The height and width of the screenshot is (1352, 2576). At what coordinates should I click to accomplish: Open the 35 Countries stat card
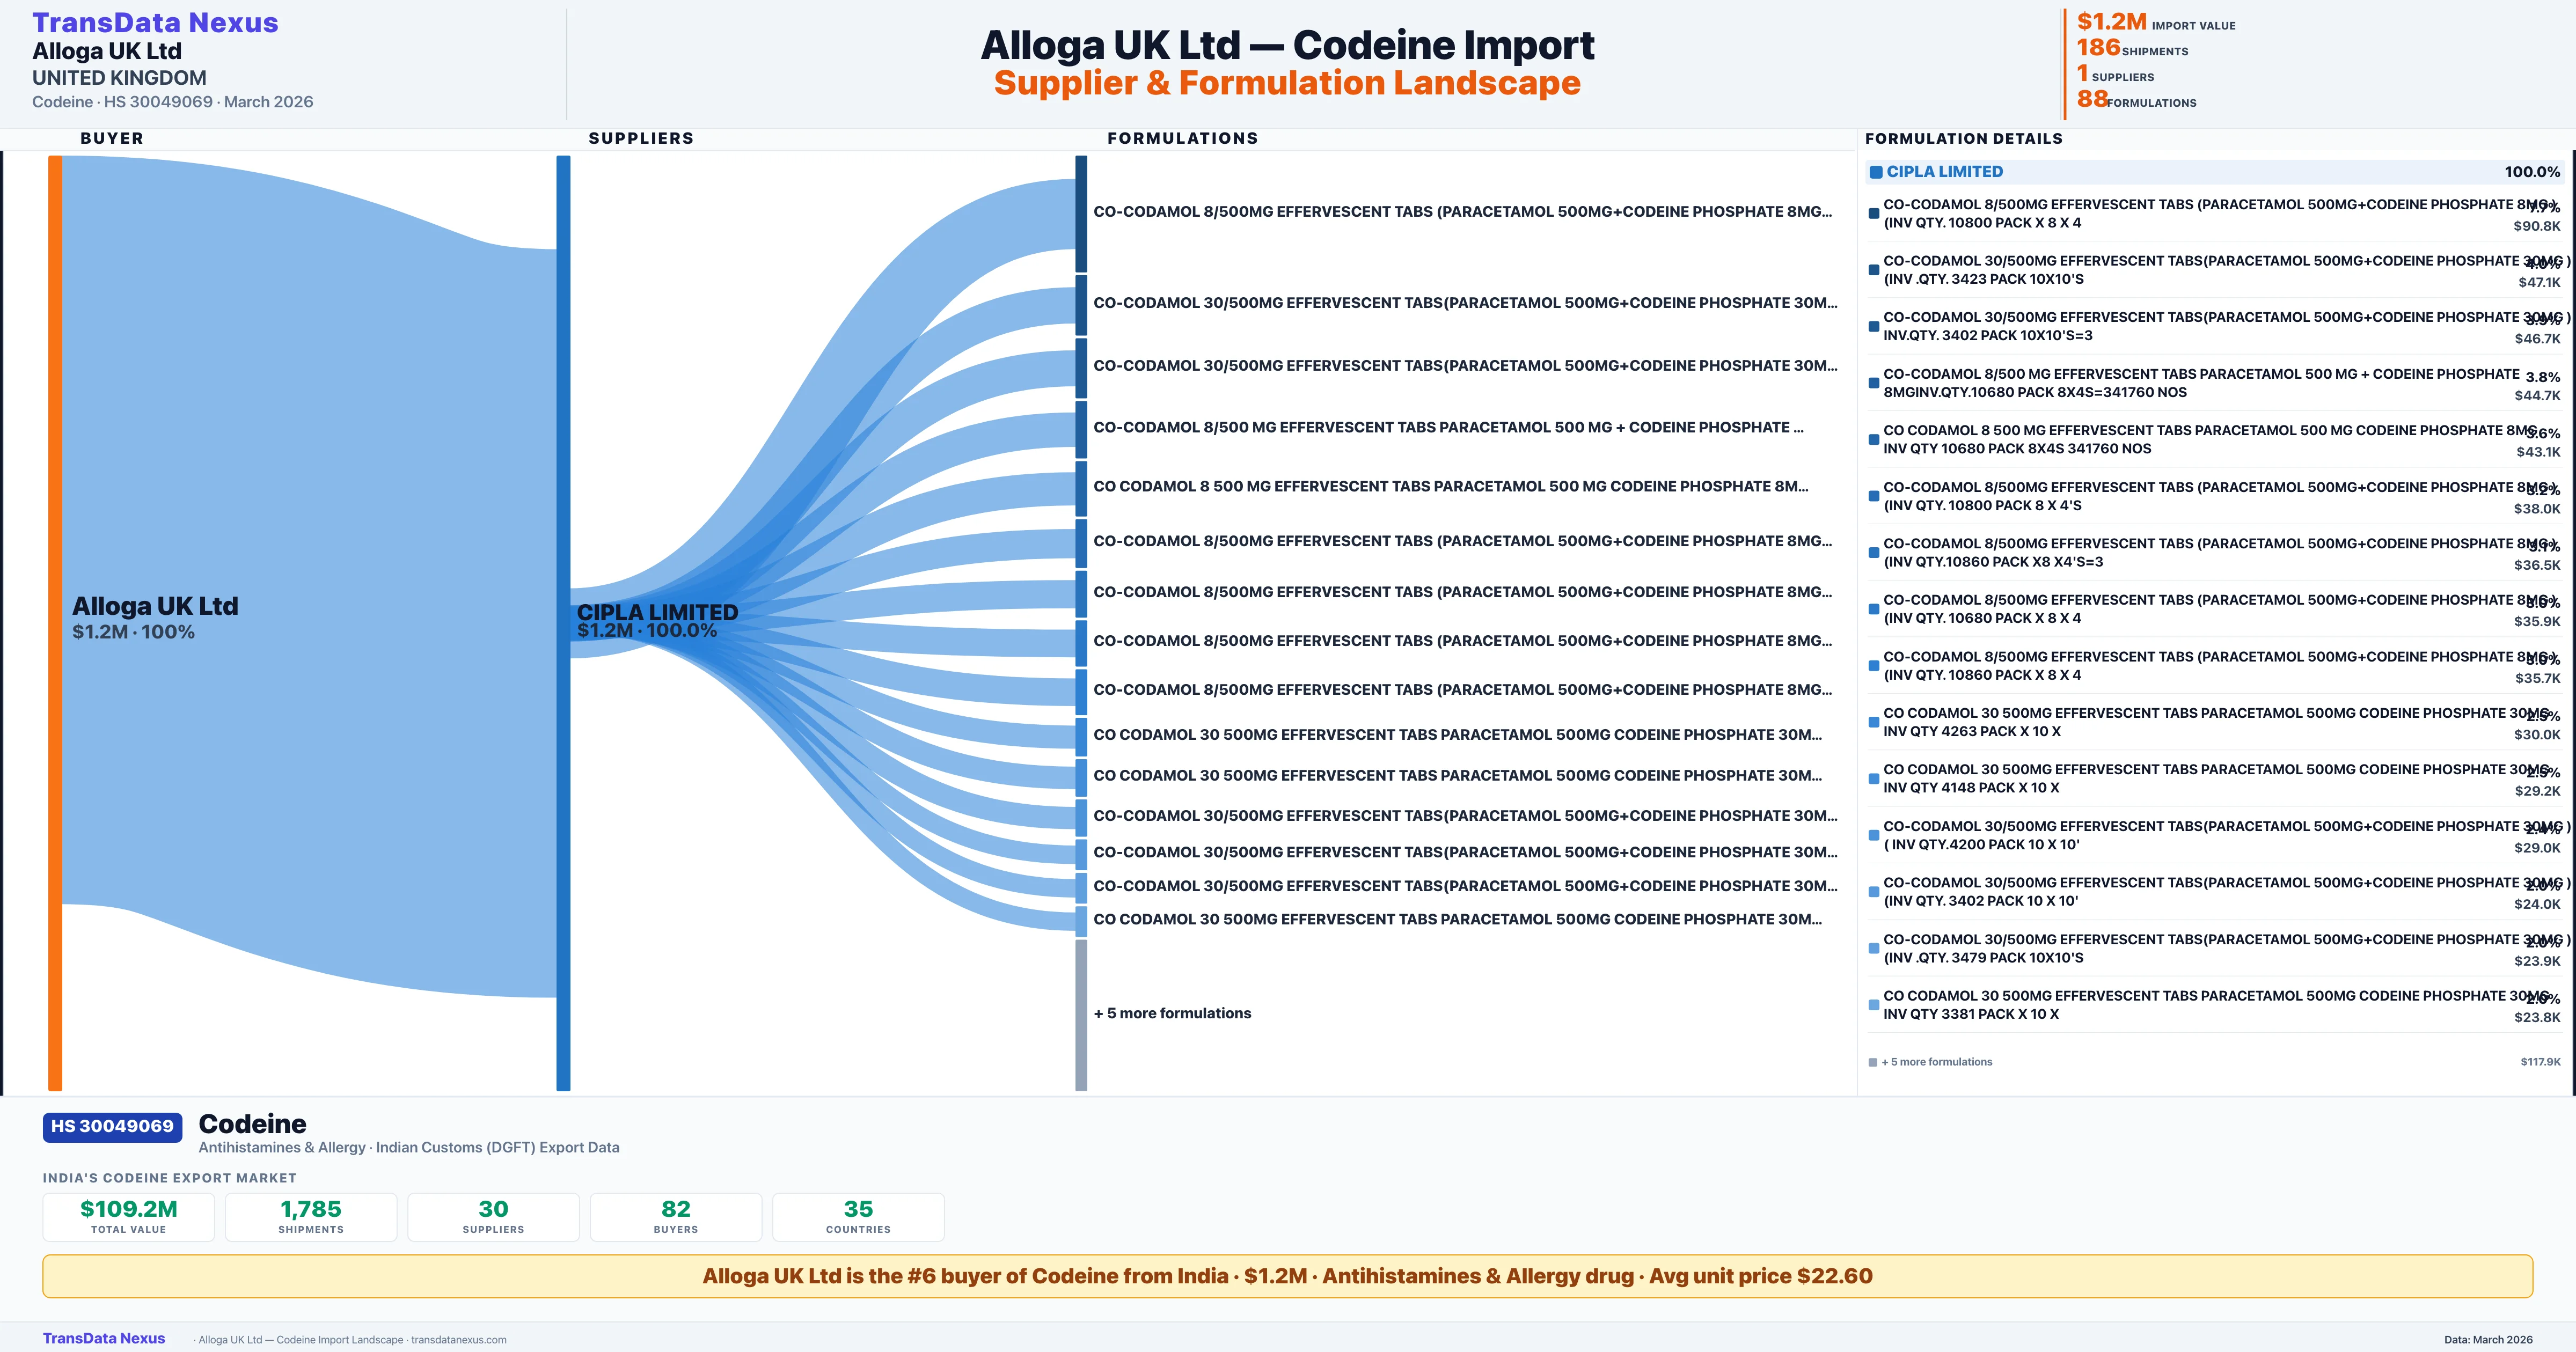[x=858, y=1216]
